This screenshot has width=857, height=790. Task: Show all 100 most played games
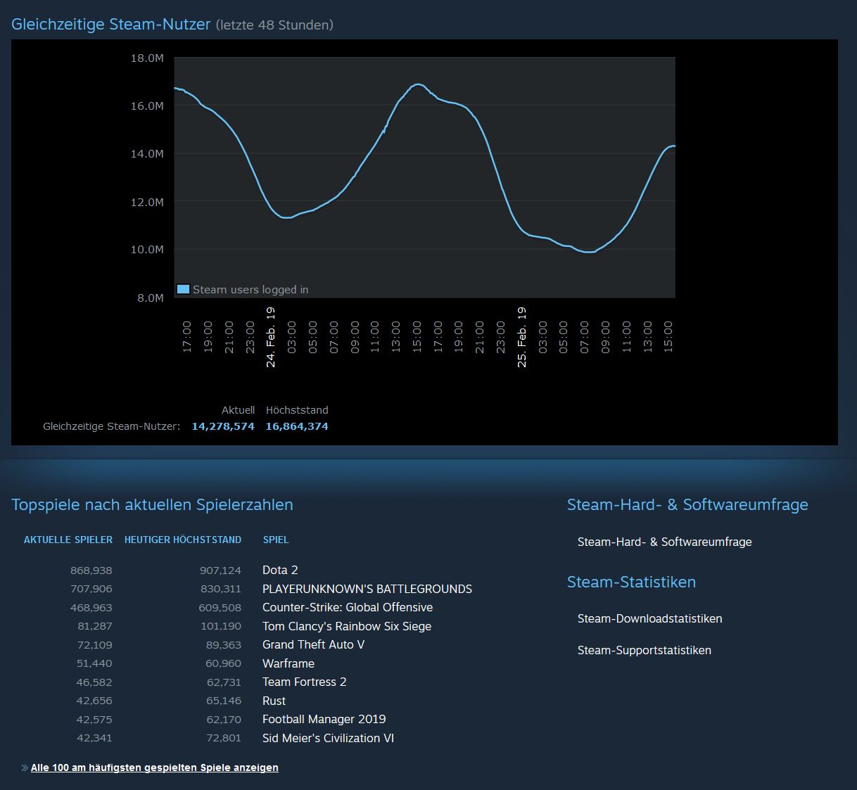pos(155,767)
